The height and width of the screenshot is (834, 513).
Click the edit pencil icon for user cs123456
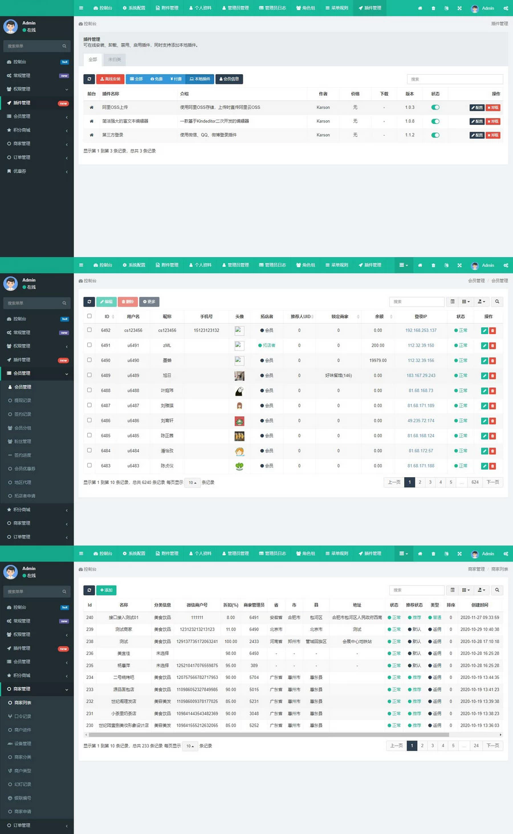(x=484, y=331)
